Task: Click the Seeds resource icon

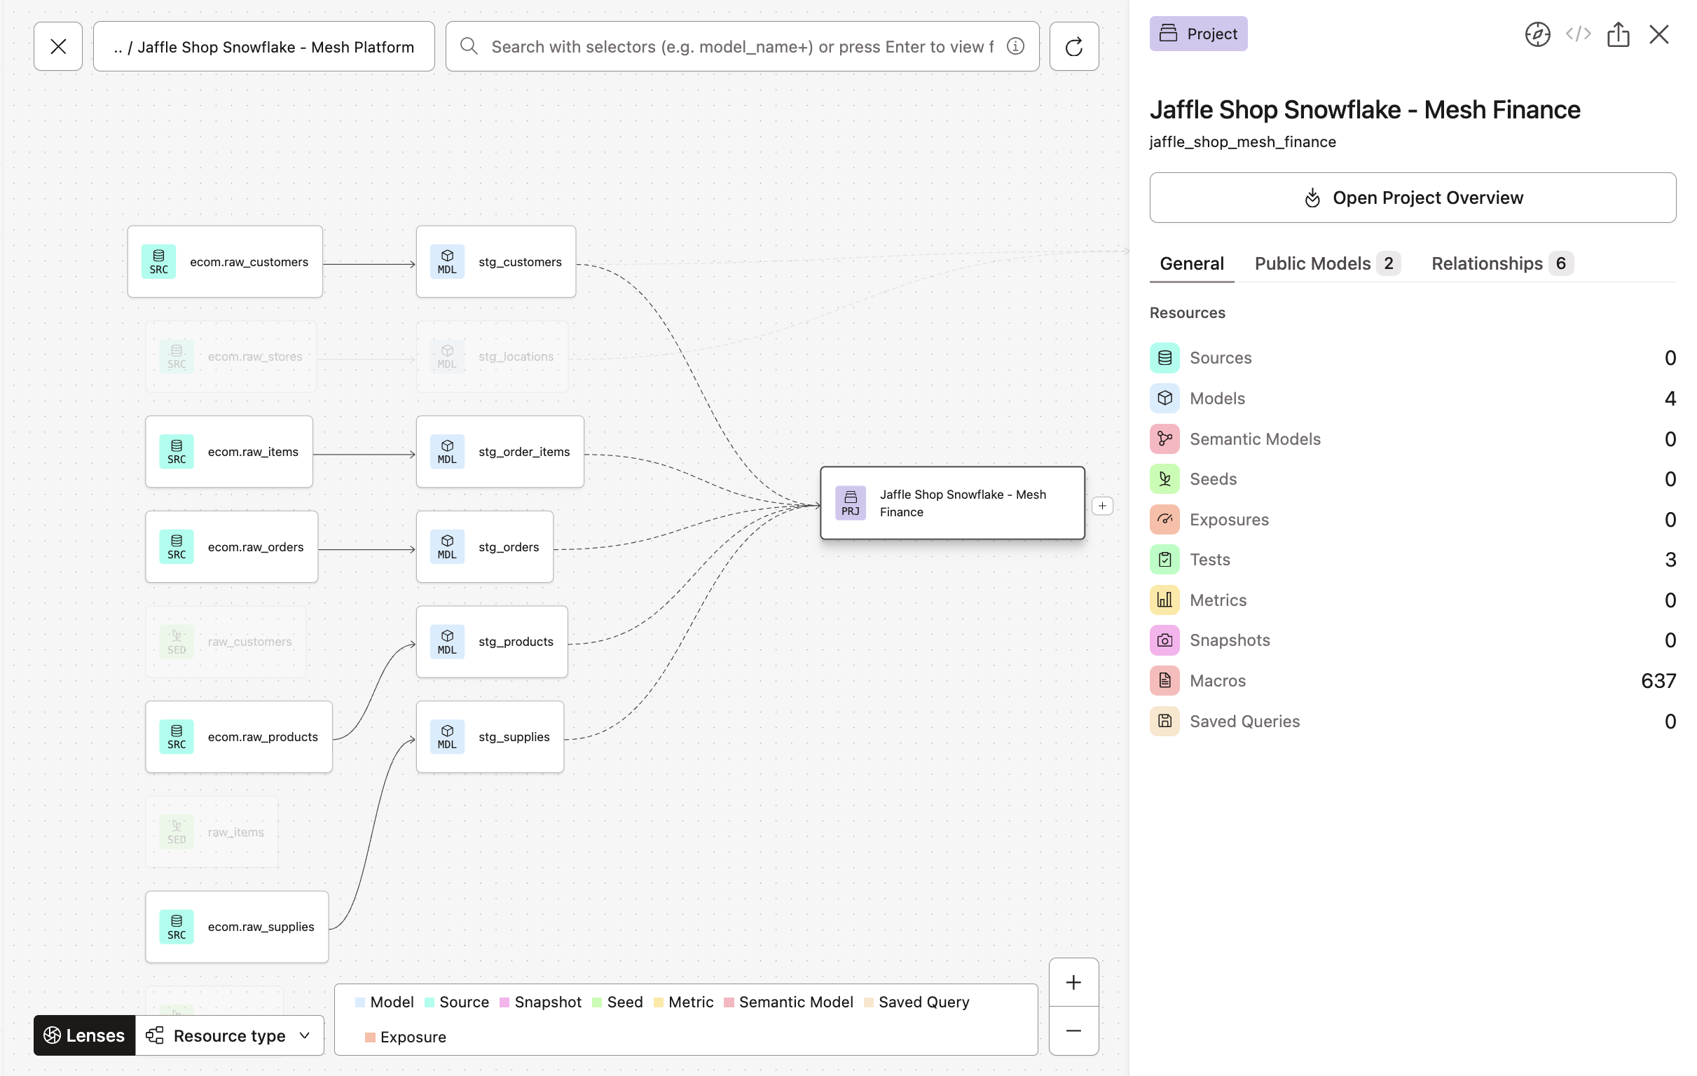Action: click(1164, 479)
